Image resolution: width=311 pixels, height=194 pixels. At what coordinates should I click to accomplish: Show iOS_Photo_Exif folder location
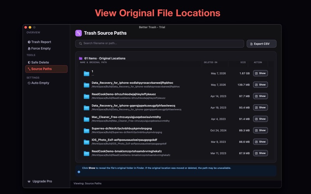click(x=260, y=142)
